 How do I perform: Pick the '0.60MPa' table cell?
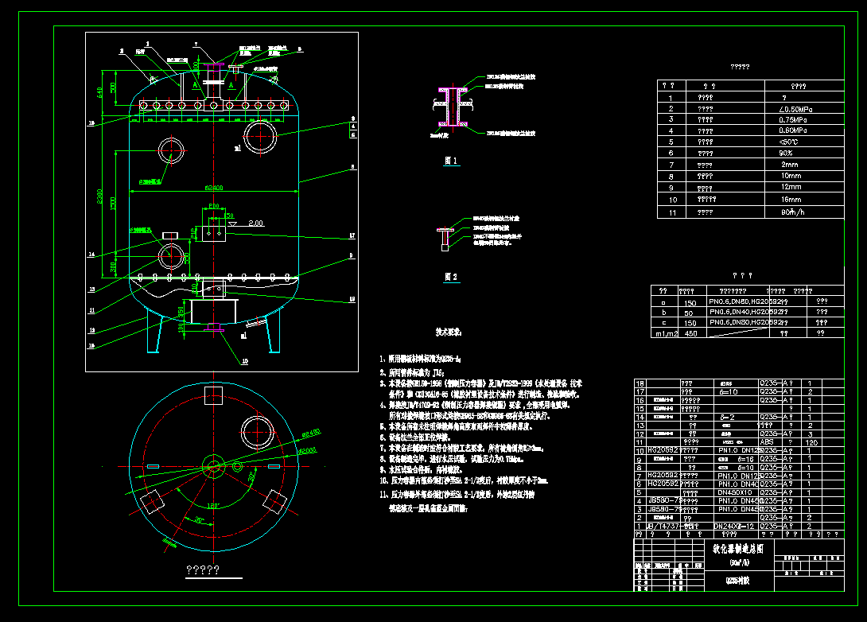pyautogui.click(x=793, y=130)
